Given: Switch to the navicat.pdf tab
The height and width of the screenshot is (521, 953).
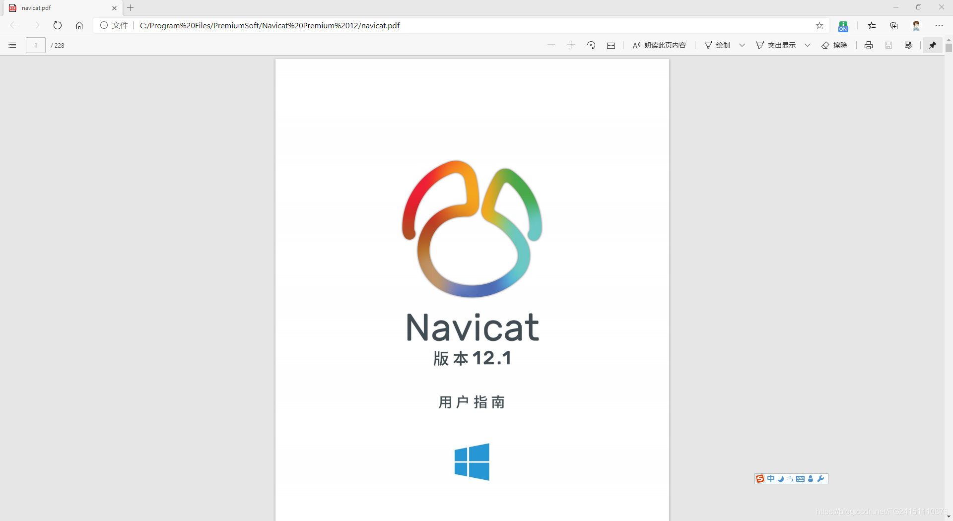Looking at the screenshot, I should tap(55, 8).
